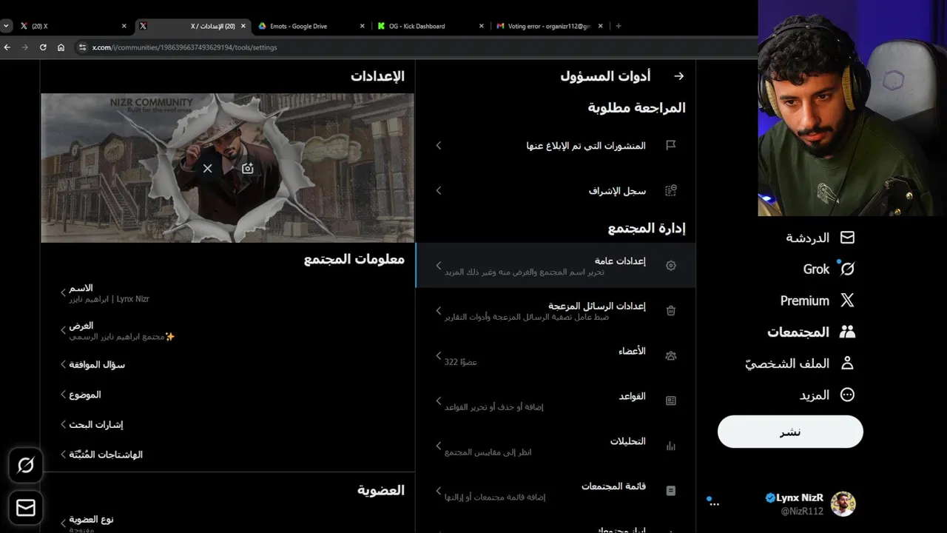This screenshot has height=533, width=947.
Task: Click the trash icon for spam settings
Action: point(671,311)
